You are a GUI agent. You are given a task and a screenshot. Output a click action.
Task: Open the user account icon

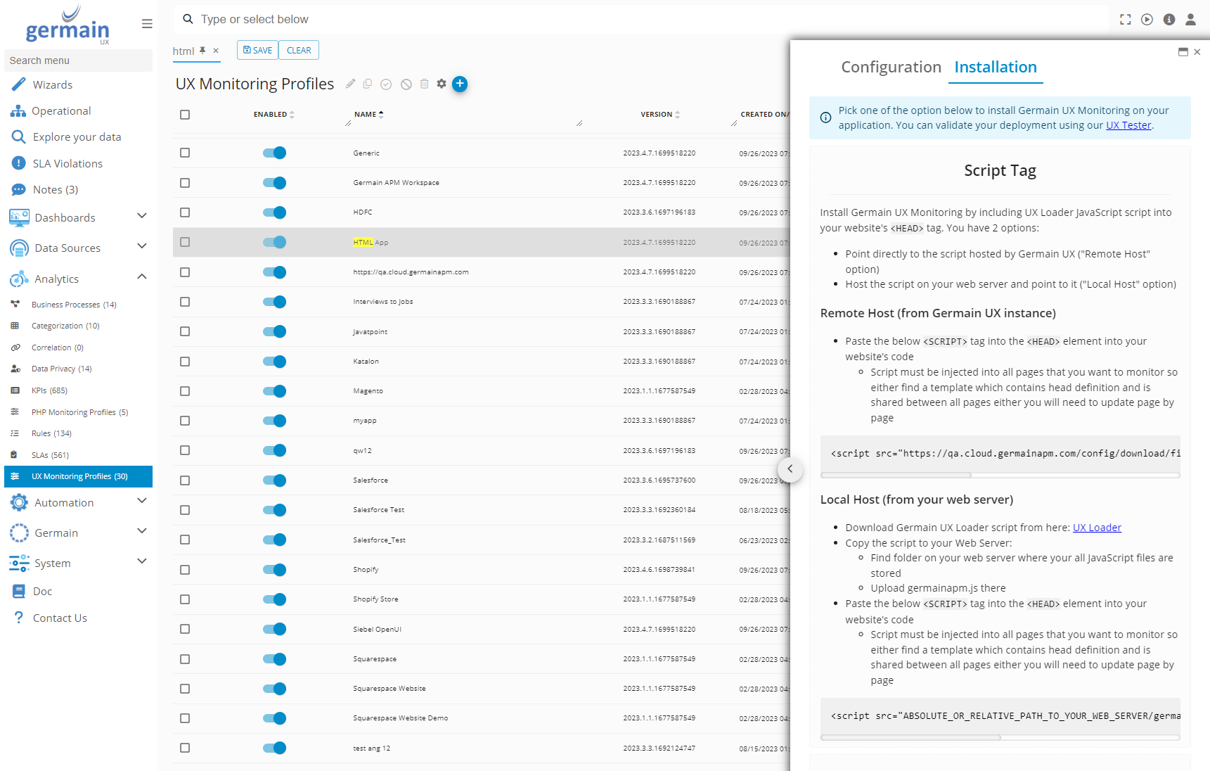point(1190,20)
